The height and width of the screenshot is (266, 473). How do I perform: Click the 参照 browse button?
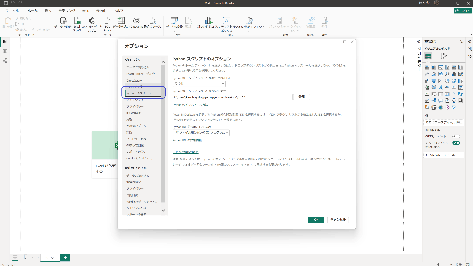tap(301, 97)
